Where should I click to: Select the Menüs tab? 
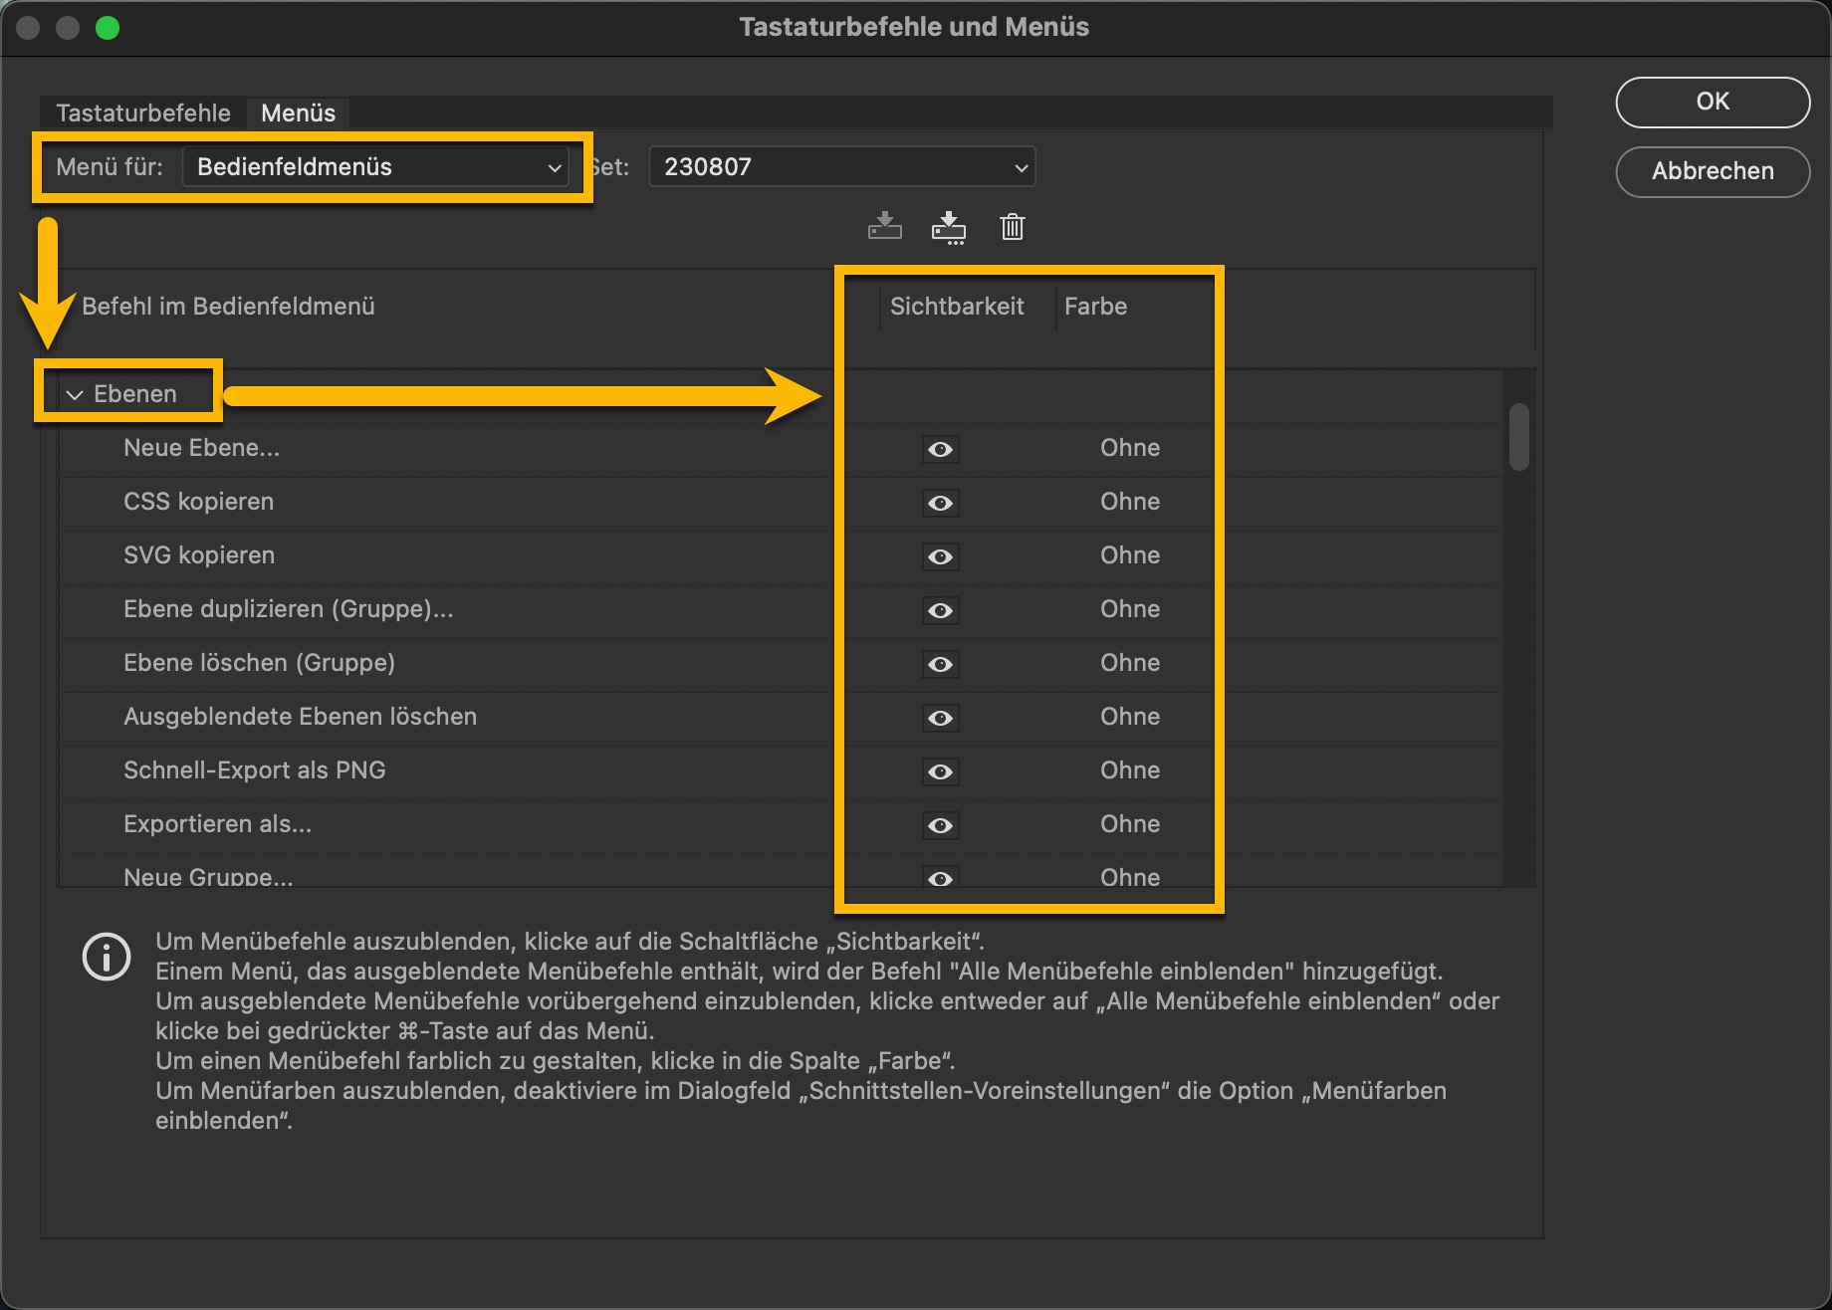pyautogui.click(x=298, y=112)
